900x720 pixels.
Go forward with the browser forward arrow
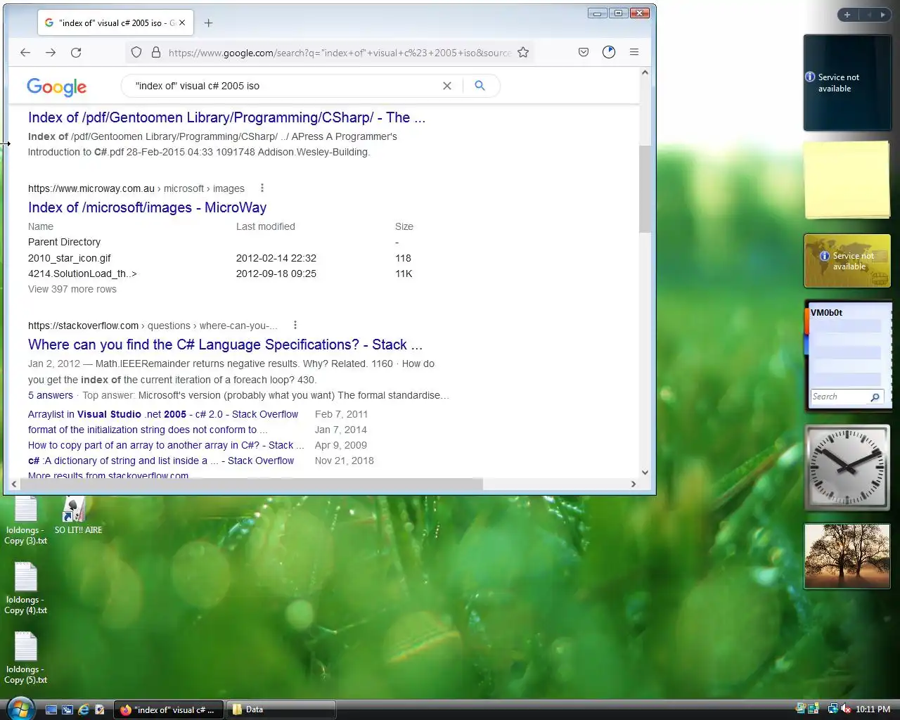(x=51, y=52)
